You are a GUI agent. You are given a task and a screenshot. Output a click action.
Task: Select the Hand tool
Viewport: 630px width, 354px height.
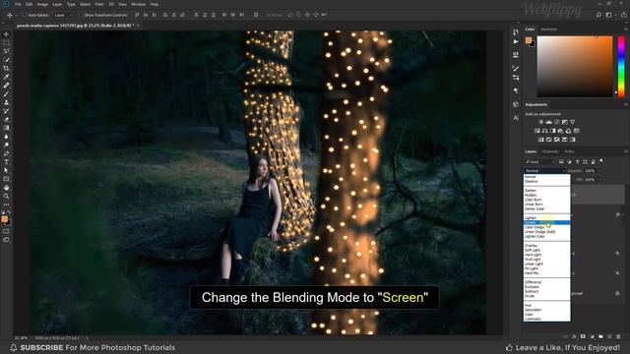(x=6, y=188)
